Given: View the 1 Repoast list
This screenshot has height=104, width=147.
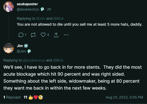Looking at the screenshot, I should click(x=12, y=97).
